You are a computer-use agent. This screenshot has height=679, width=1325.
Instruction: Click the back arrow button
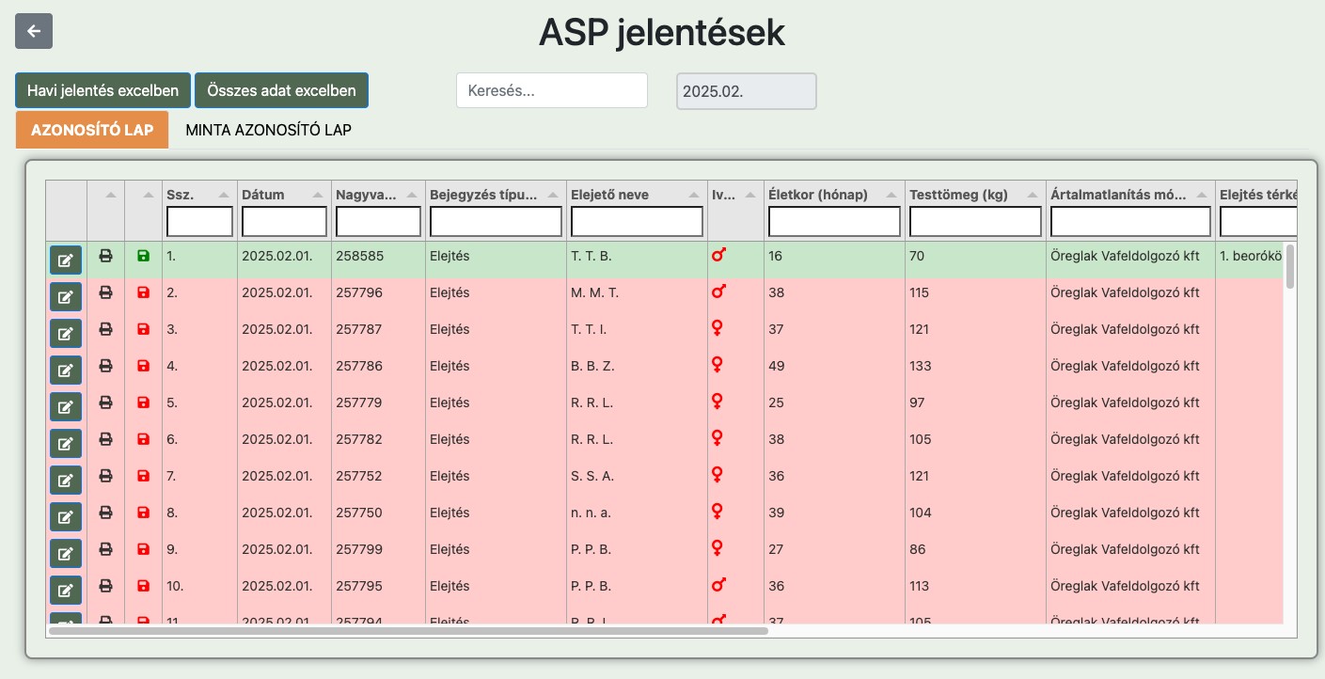[x=34, y=31]
